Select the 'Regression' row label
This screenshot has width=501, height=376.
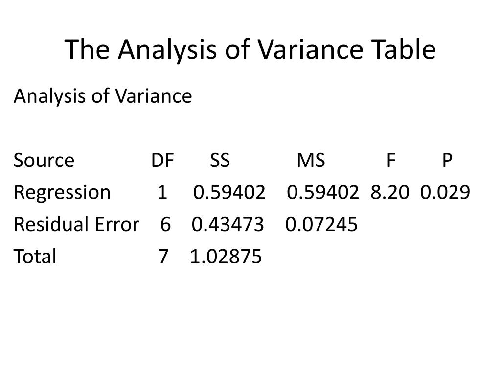62,193
